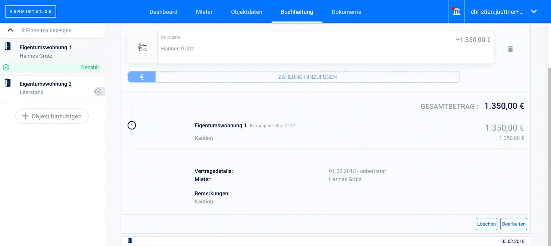Select the Buchhaltung tab

coord(297,12)
